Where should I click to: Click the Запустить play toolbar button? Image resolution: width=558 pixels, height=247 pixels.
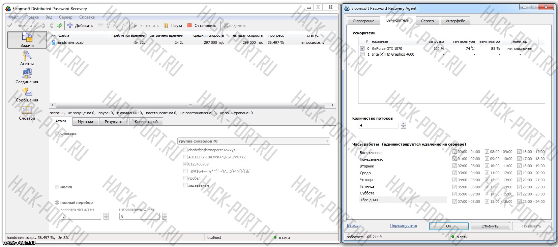pyautogui.click(x=146, y=25)
